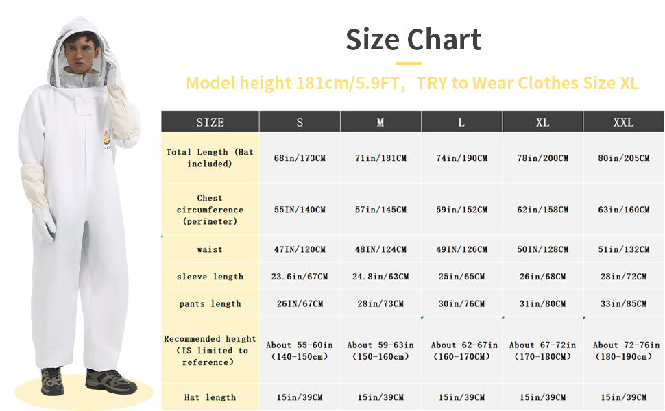The width and height of the screenshot is (665, 411).
Task: Choose the L size column header
Action: tap(461, 122)
